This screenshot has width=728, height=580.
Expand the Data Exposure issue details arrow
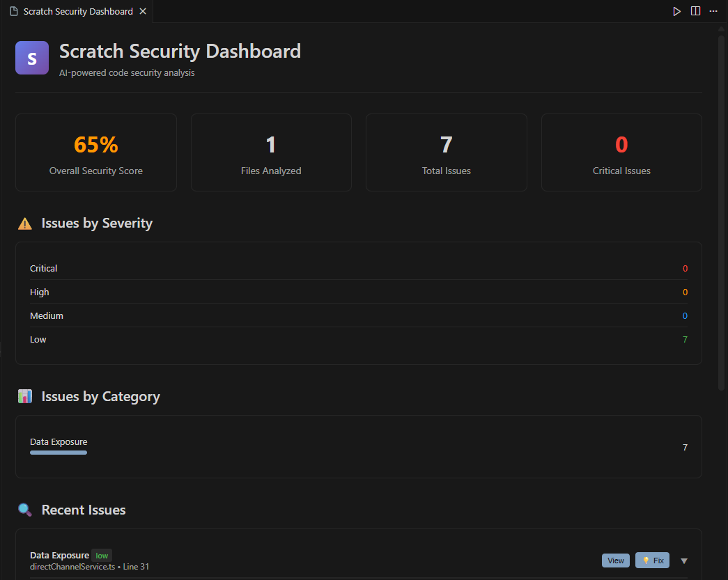point(684,561)
